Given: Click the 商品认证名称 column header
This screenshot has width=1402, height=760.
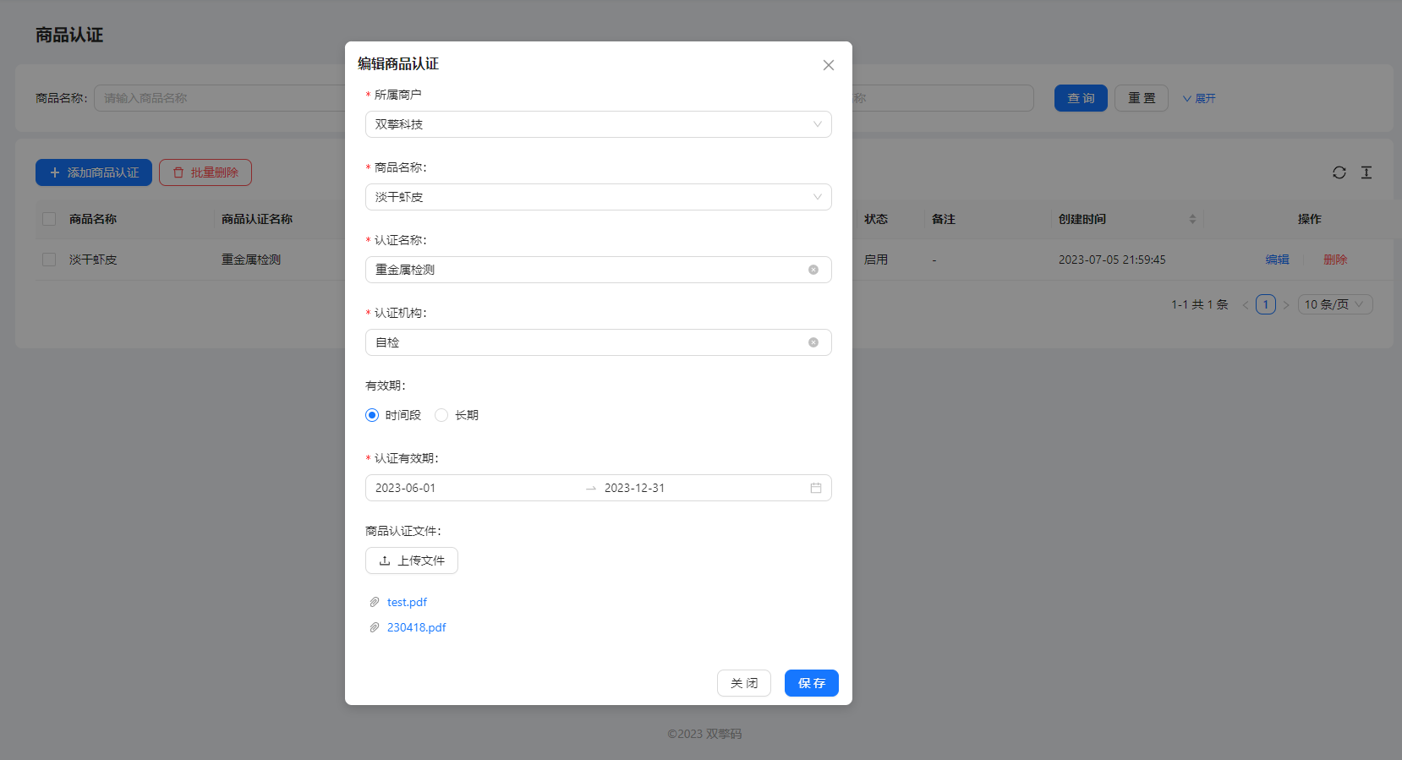Looking at the screenshot, I should pos(257,219).
